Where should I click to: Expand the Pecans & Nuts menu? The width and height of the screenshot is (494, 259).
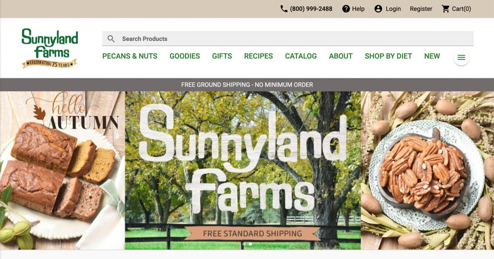(130, 56)
